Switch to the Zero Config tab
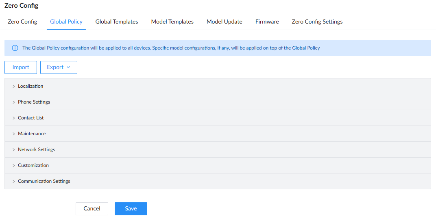The image size is (436, 221). click(22, 22)
